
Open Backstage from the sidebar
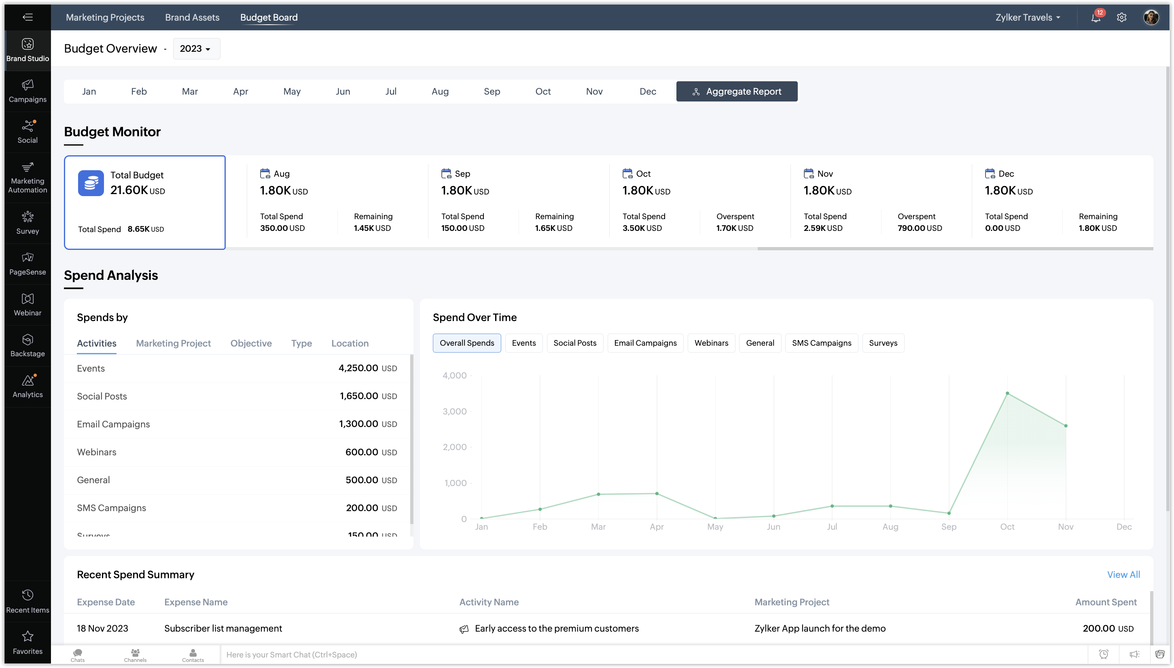(x=28, y=345)
